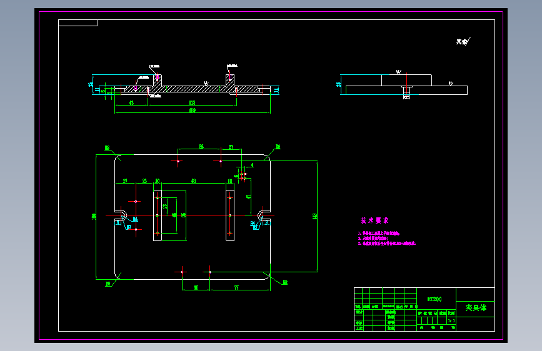Click the 55 dimension above the plate
The image size is (542, 351).
(201, 147)
